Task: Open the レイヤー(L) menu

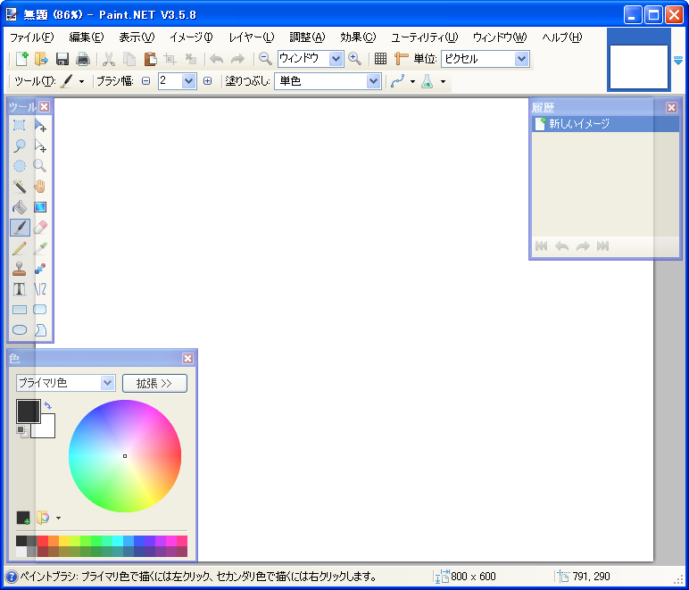Action: pyautogui.click(x=251, y=37)
